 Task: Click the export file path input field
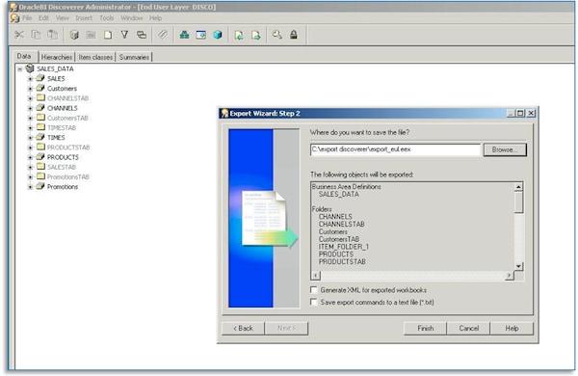(x=396, y=149)
